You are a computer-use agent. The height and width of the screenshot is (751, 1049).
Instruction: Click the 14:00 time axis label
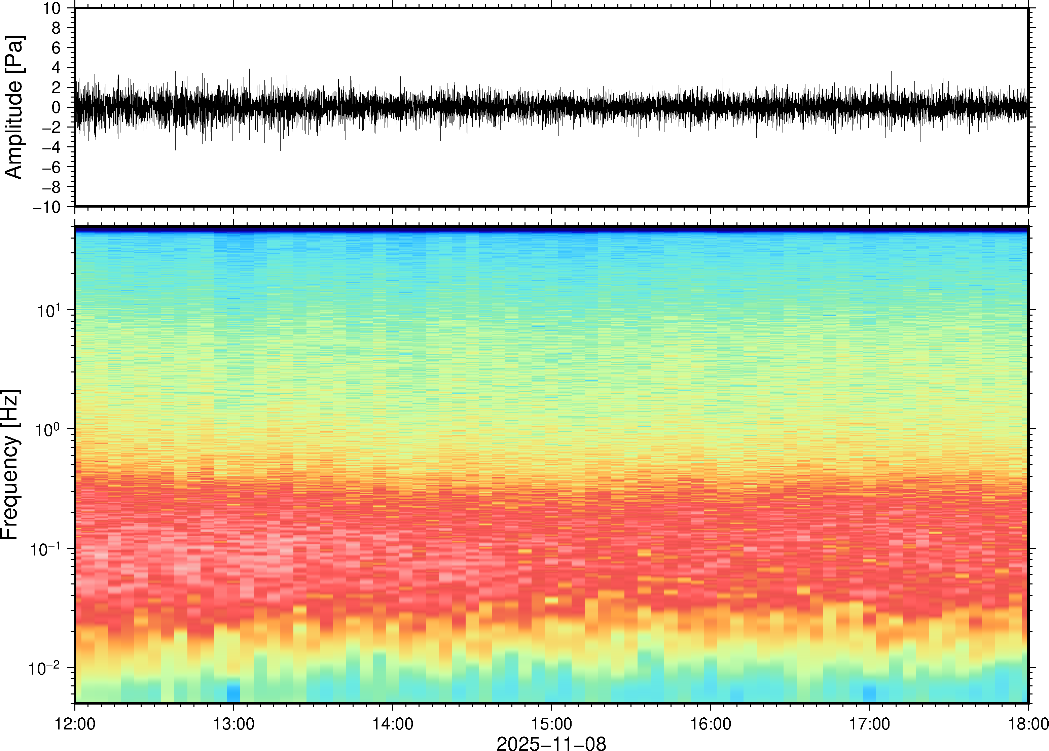(x=393, y=724)
